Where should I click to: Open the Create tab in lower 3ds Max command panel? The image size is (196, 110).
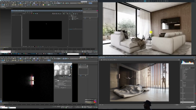(79, 64)
